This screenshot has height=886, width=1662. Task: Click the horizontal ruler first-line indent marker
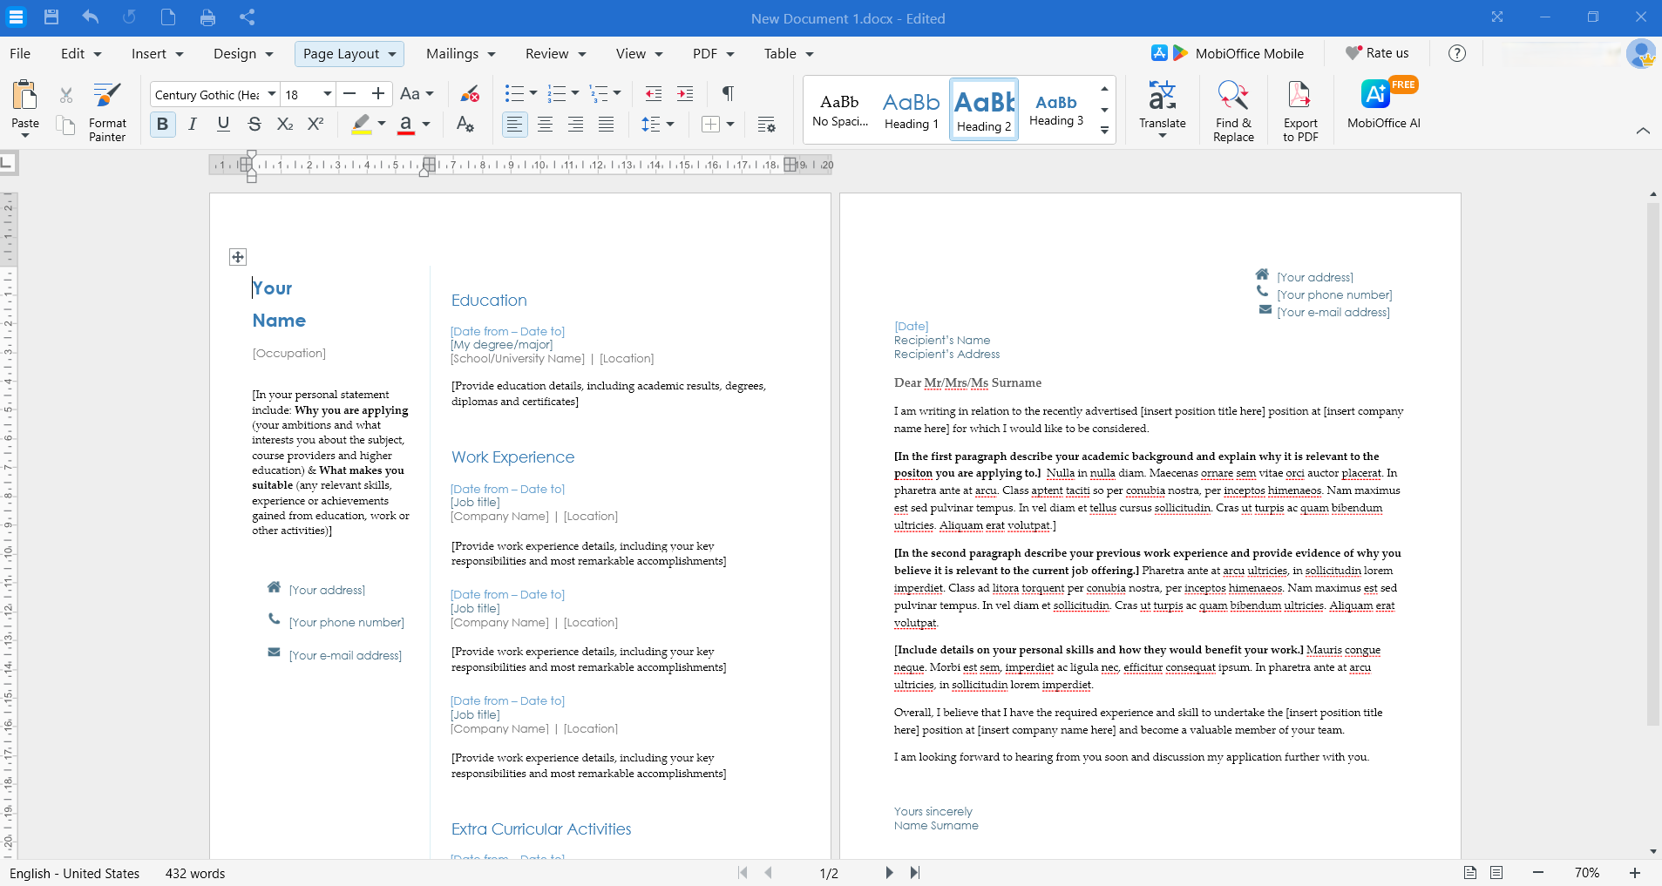(x=252, y=155)
